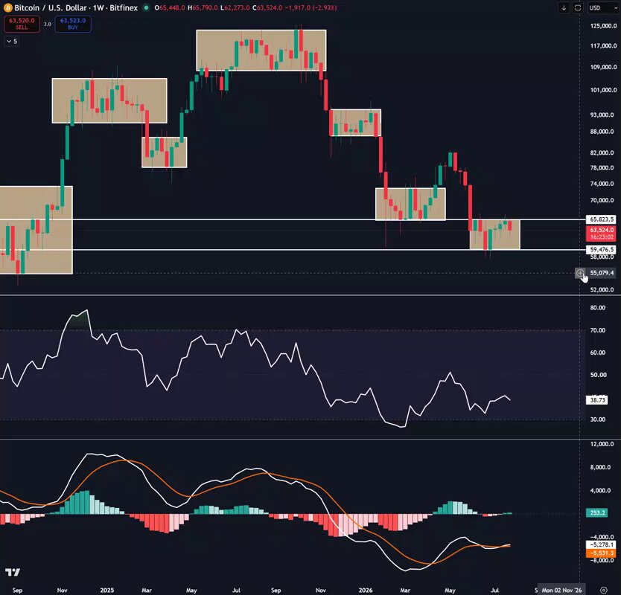
Task: Click the RSI value label 38.73
Action: tap(597, 400)
